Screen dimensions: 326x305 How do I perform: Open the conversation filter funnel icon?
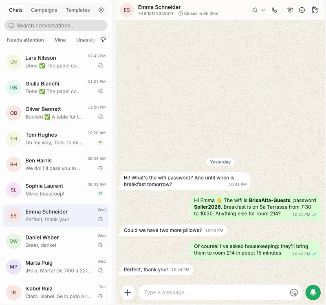[x=103, y=40]
